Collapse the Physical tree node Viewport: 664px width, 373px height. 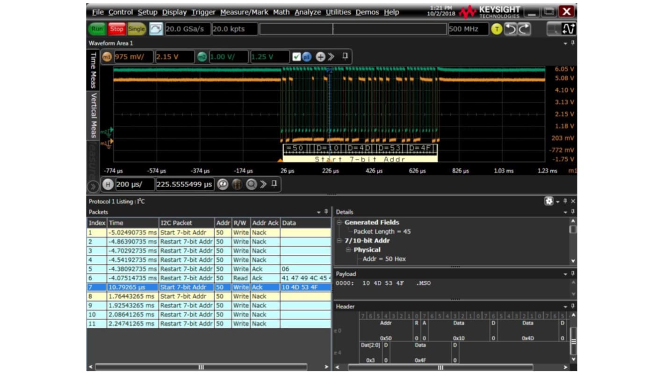pyautogui.click(x=348, y=250)
